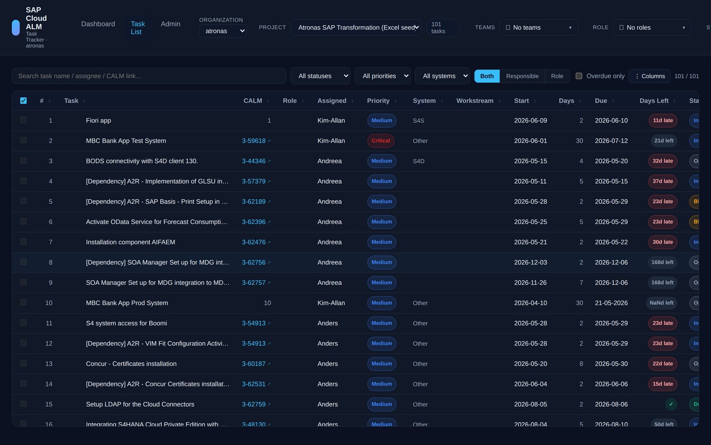The width and height of the screenshot is (711, 445).
Task: Open the All systems filter dropdown
Action: coord(442,76)
